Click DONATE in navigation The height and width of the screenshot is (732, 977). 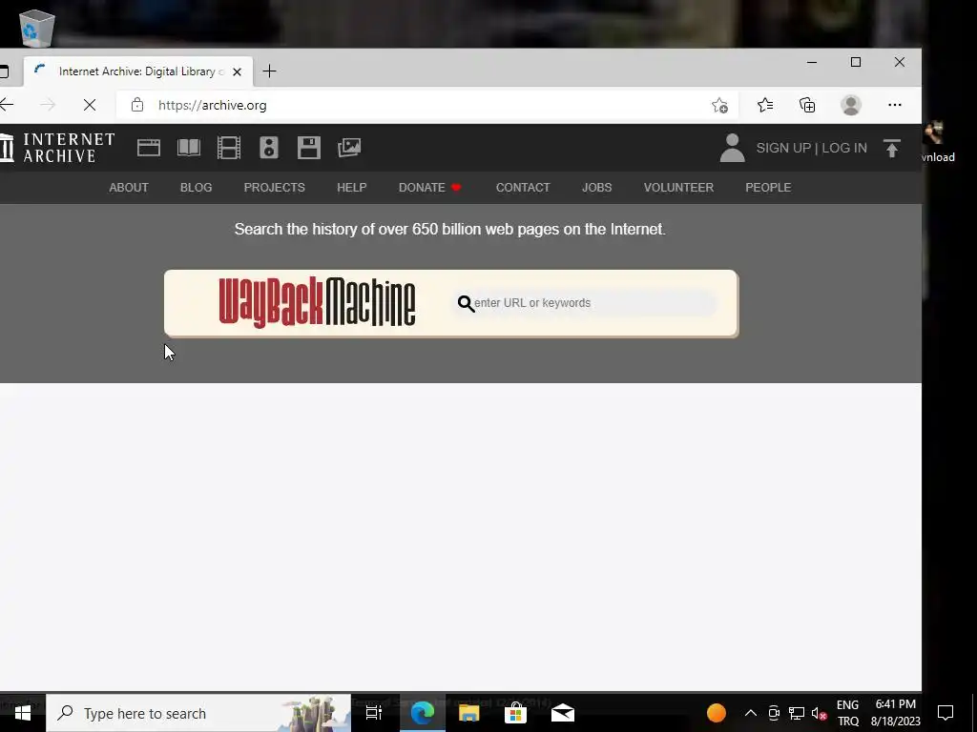[430, 188]
